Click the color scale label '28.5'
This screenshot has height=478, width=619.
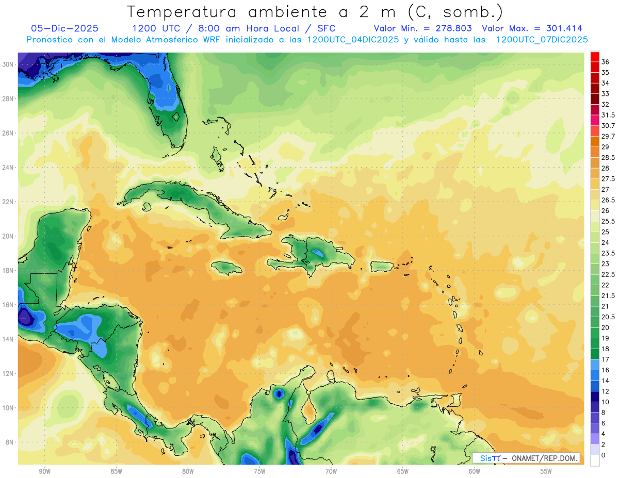608,158
